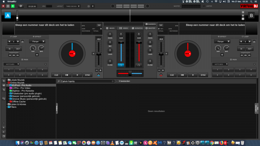Click the filter funnel sidebar icon
This screenshot has width=260, height=146.
tap(4, 90)
